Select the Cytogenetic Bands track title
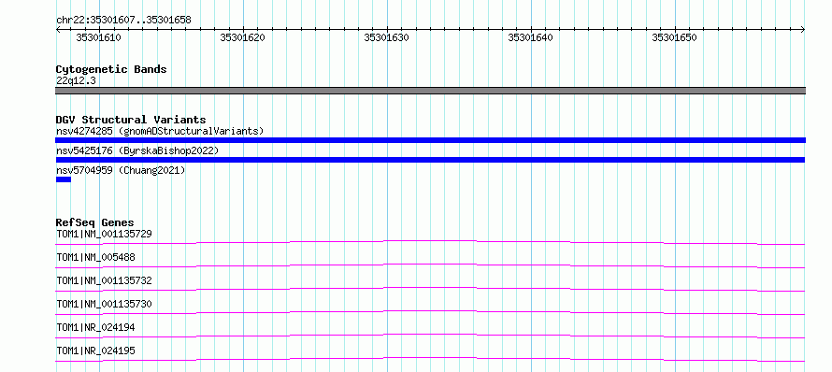832x372 pixels. pyautogui.click(x=111, y=69)
